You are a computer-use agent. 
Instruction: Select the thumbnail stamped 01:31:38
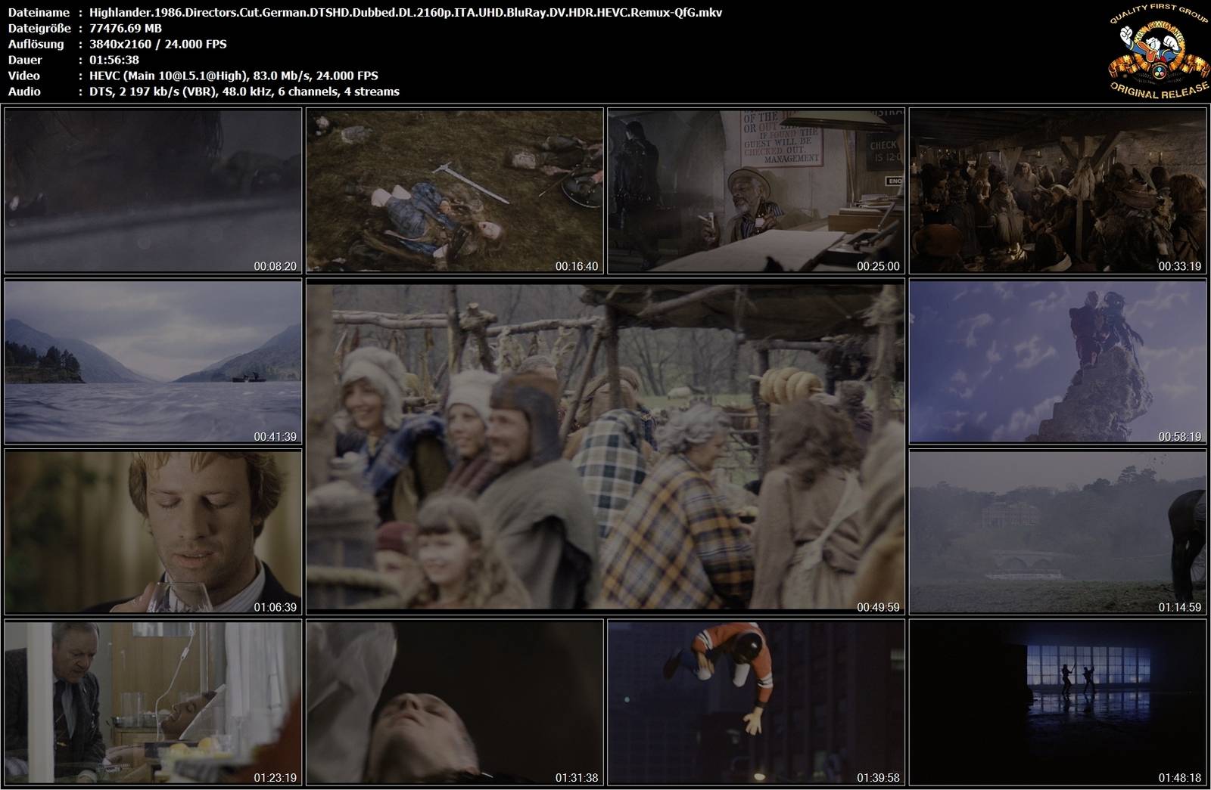point(455,703)
